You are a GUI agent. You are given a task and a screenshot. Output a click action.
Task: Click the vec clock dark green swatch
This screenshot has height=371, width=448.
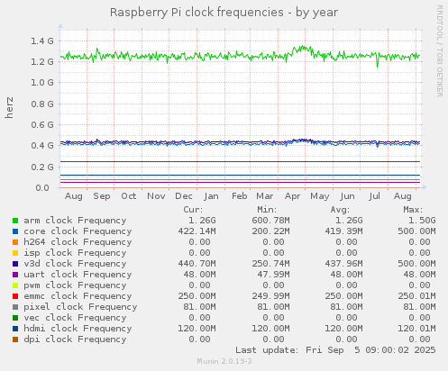[15, 318]
